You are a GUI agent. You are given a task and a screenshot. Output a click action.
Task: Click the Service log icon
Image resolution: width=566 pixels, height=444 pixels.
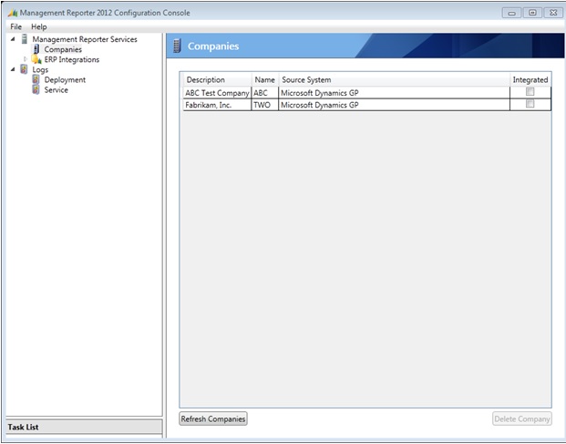[36, 89]
